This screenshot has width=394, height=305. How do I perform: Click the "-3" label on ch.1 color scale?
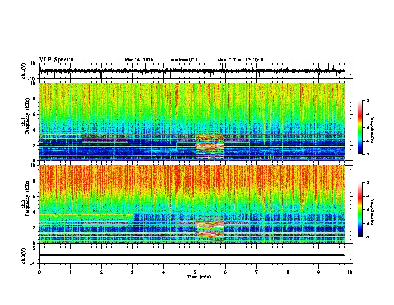coord(367,100)
